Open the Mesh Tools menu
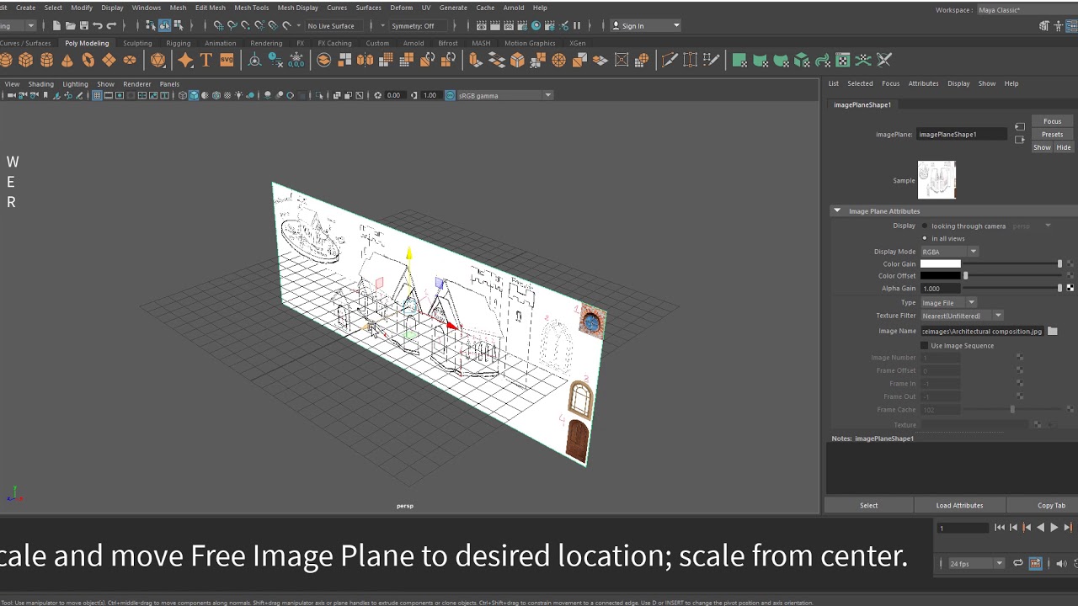This screenshot has height=606, width=1078. [x=251, y=8]
